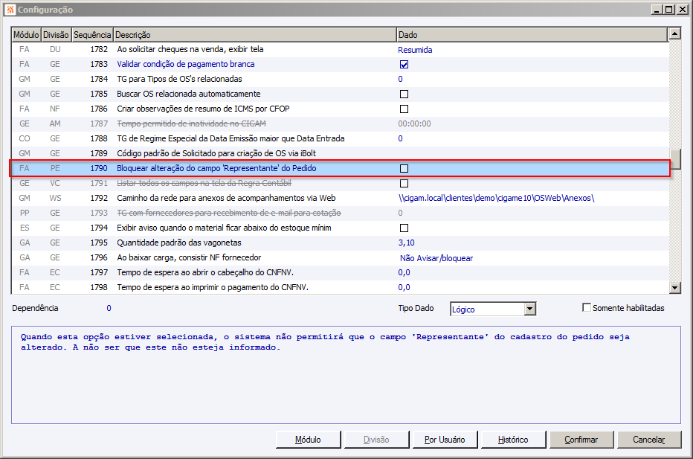The height and width of the screenshot is (459, 693).
Task: Click the list scrollbar up arrow
Action: point(674,33)
